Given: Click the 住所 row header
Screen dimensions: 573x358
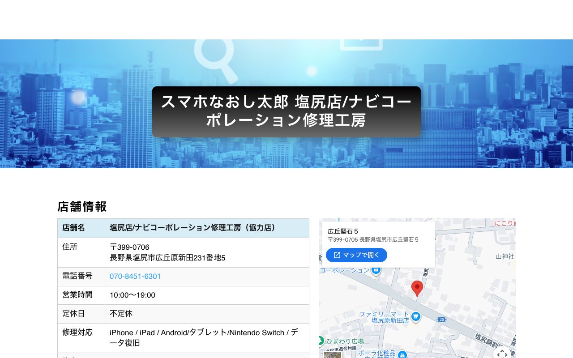Looking at the screenshot, I should 81,252.
